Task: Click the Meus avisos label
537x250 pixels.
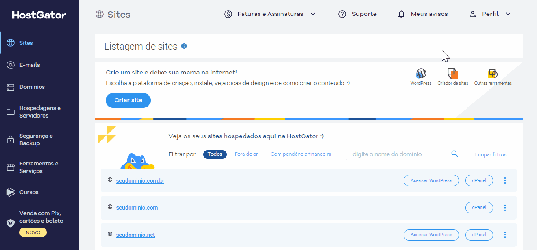Action: (430, 14)
